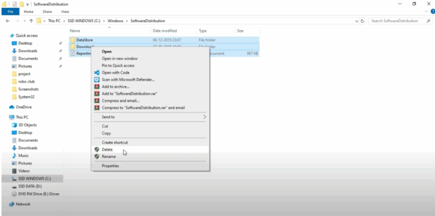Click the admin shield icon beside Rename
The image size is (435, 216).
97,156
